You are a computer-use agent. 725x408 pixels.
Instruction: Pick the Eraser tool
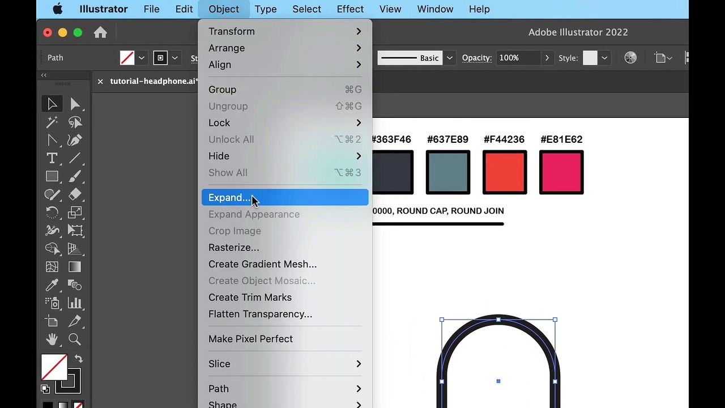point(75,194)
